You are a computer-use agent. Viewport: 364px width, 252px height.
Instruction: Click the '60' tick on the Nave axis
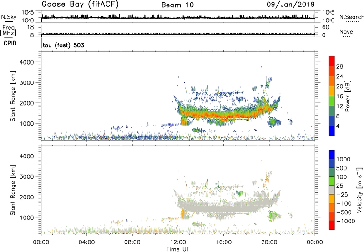pyautogui.click(x=325, y=27)
